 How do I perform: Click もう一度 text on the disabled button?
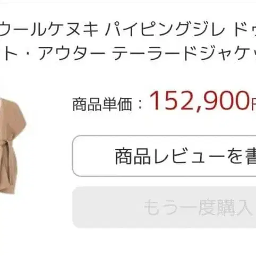180,207
